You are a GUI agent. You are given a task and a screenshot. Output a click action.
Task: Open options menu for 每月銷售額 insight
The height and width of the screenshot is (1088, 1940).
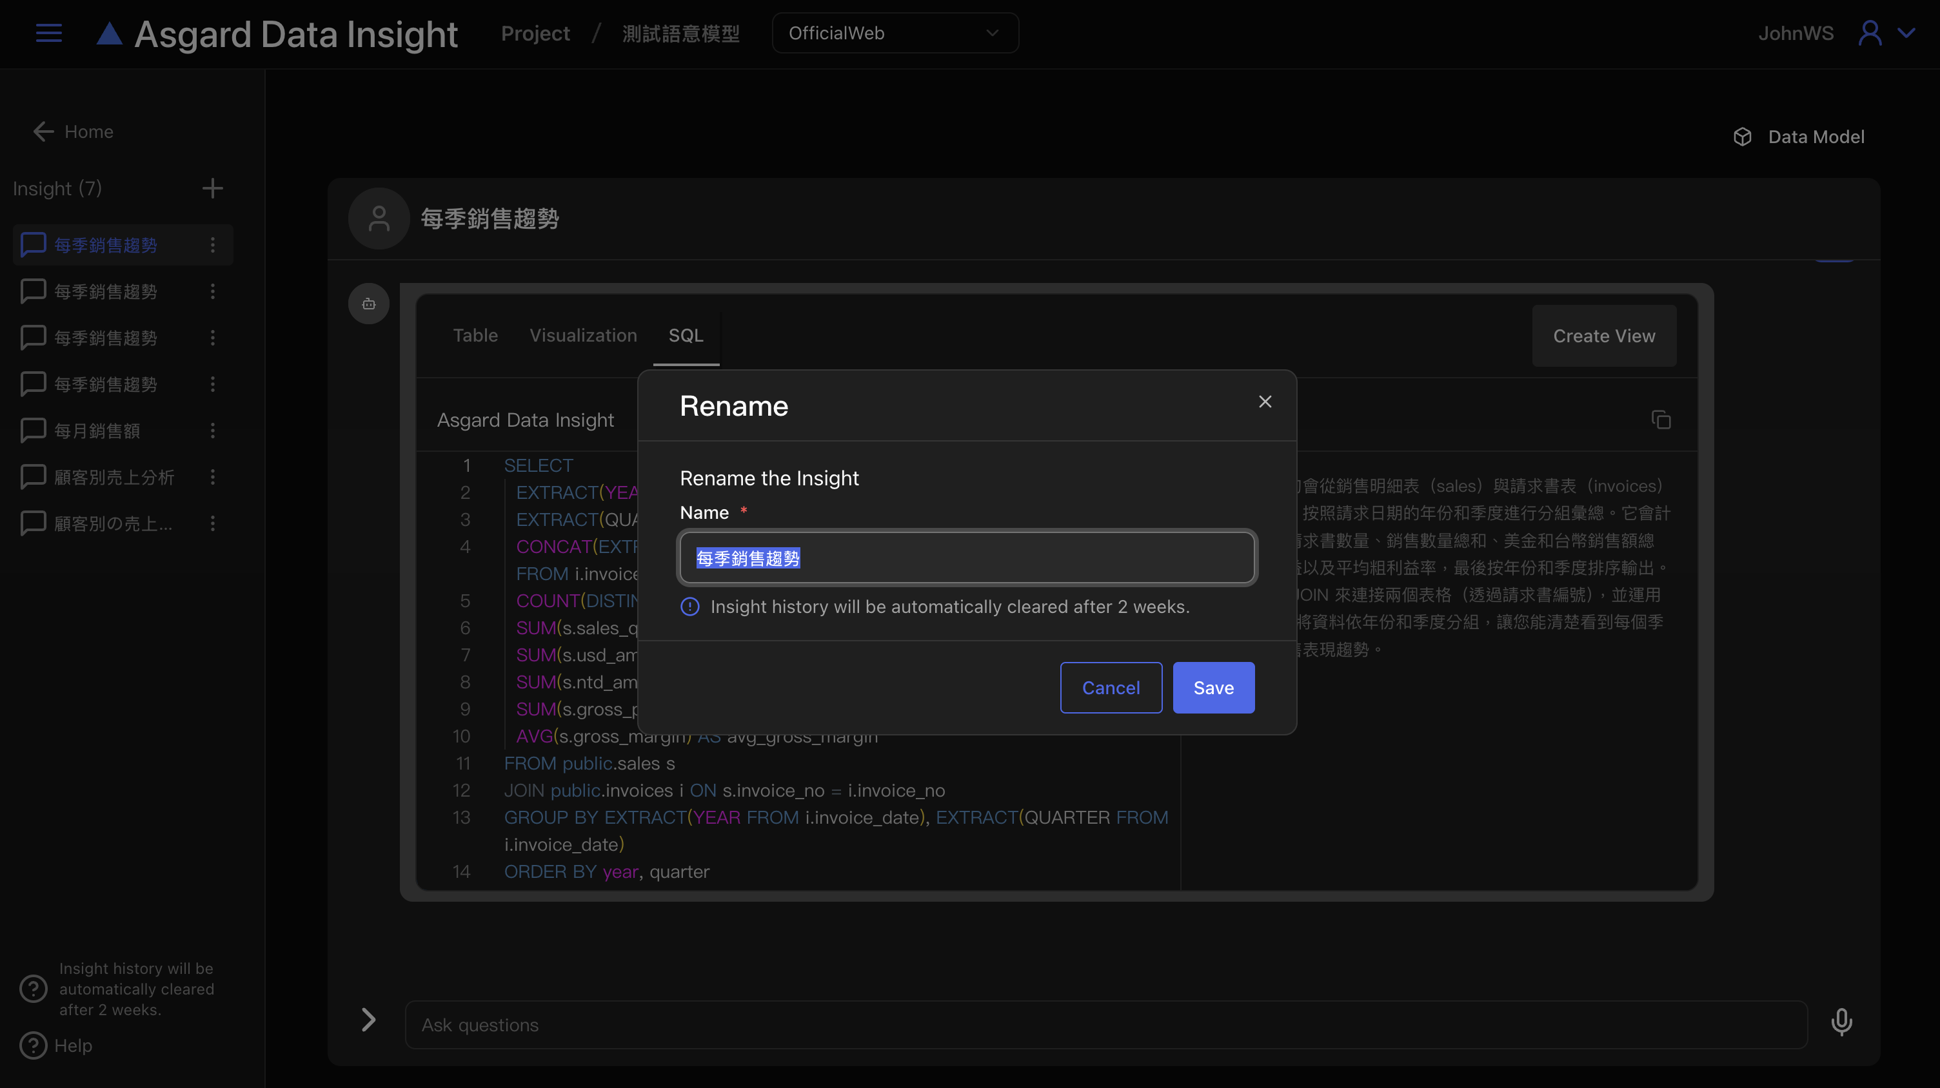[212, 431]
